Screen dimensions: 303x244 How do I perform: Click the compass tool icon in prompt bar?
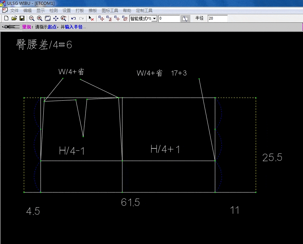[10, 27]
